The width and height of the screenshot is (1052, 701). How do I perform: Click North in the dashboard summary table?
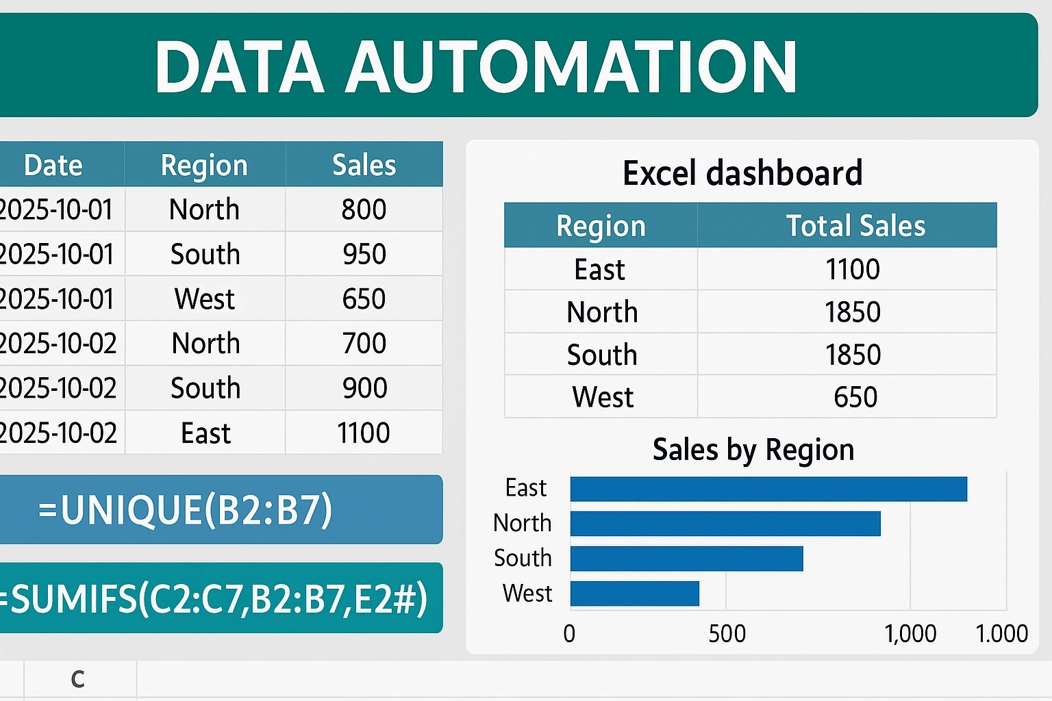tap(601, 311)
